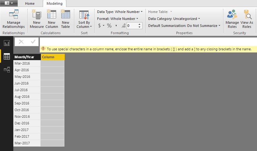Decrease decimal places with down arrow
The height and width of the screenshot is (151, 257).
pyautogui.click(x=139, y=27)
